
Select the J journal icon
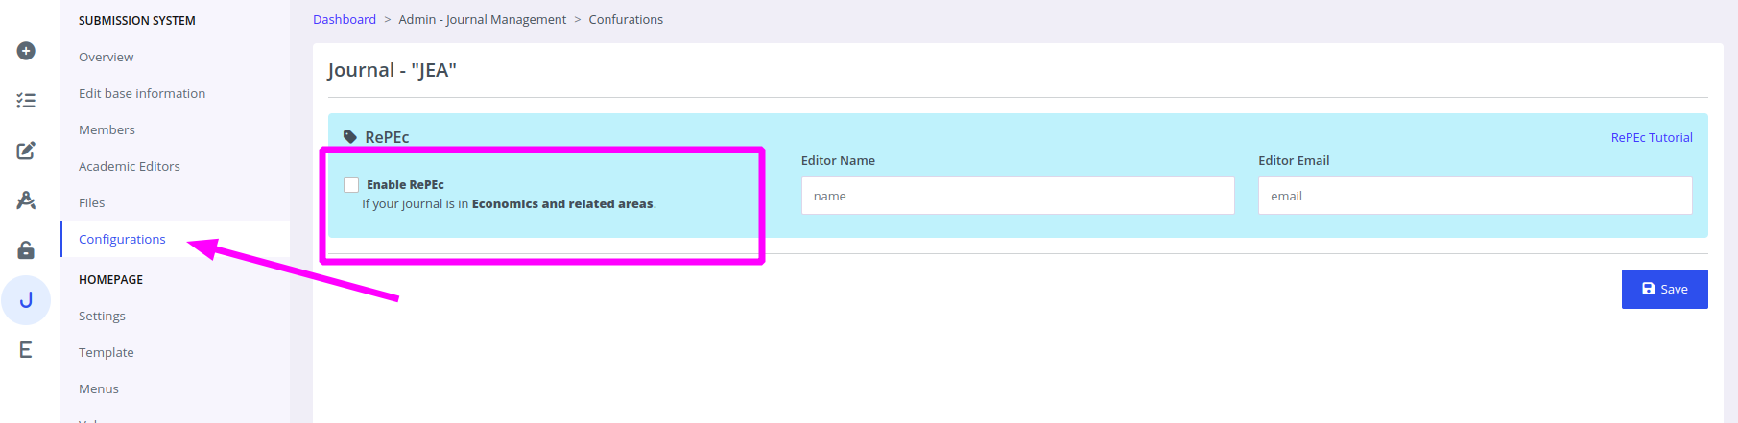coord(26,300)
